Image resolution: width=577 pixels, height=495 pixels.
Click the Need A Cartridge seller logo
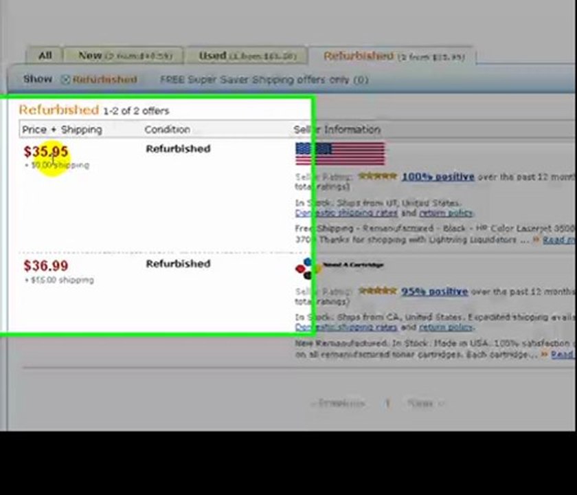[339, 268]
